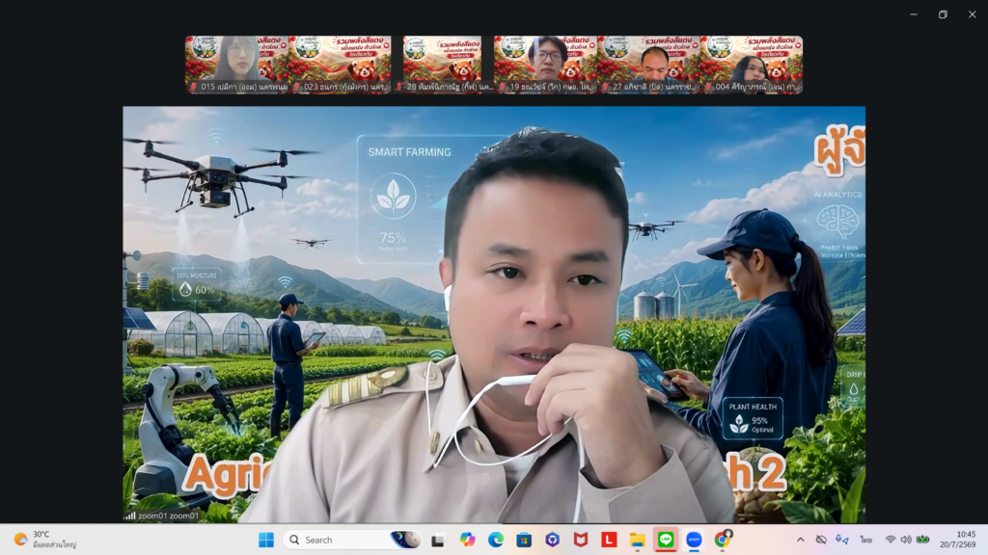The width and height of the screenshot is (988, 555).
Task: Select participant thumbnail 015
Action: click(236, 65)
